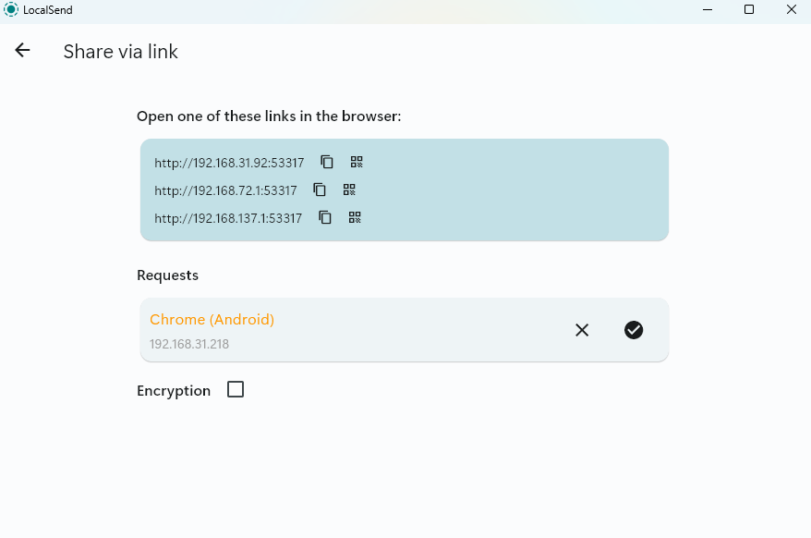Copy the 192.168.72.1 link
Image resolution: width=811 pixels, height=538 pixels.
320,190
